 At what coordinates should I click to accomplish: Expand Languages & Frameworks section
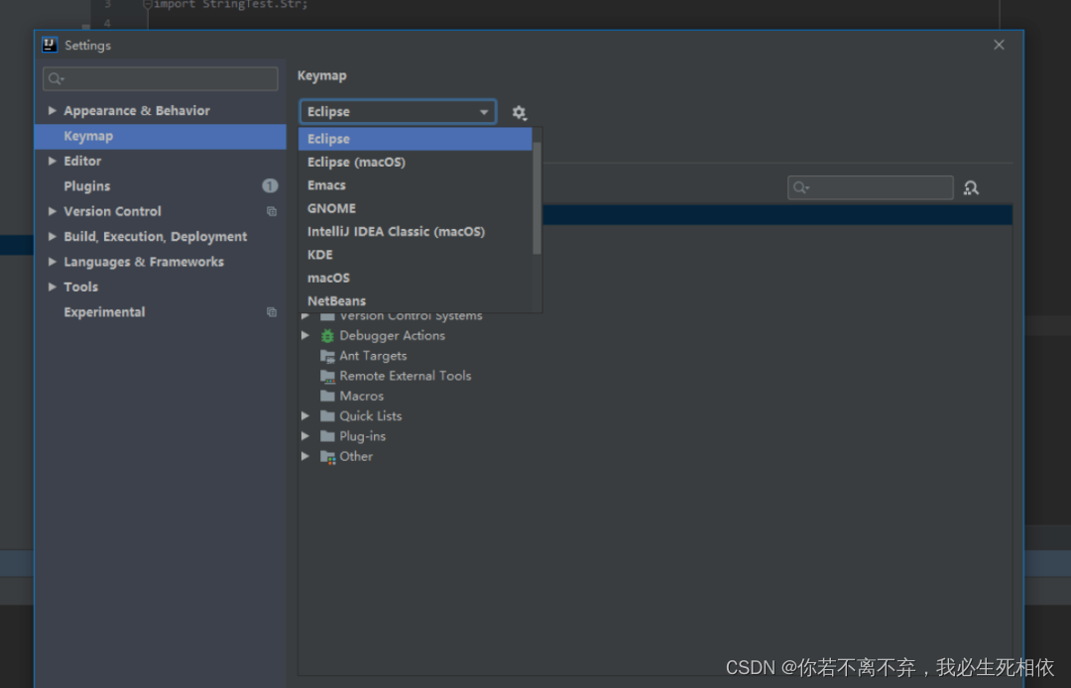click(52, 262)
